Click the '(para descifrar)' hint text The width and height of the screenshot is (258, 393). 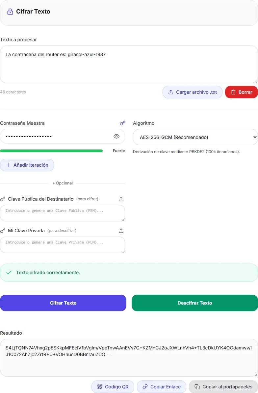point(62,231)
